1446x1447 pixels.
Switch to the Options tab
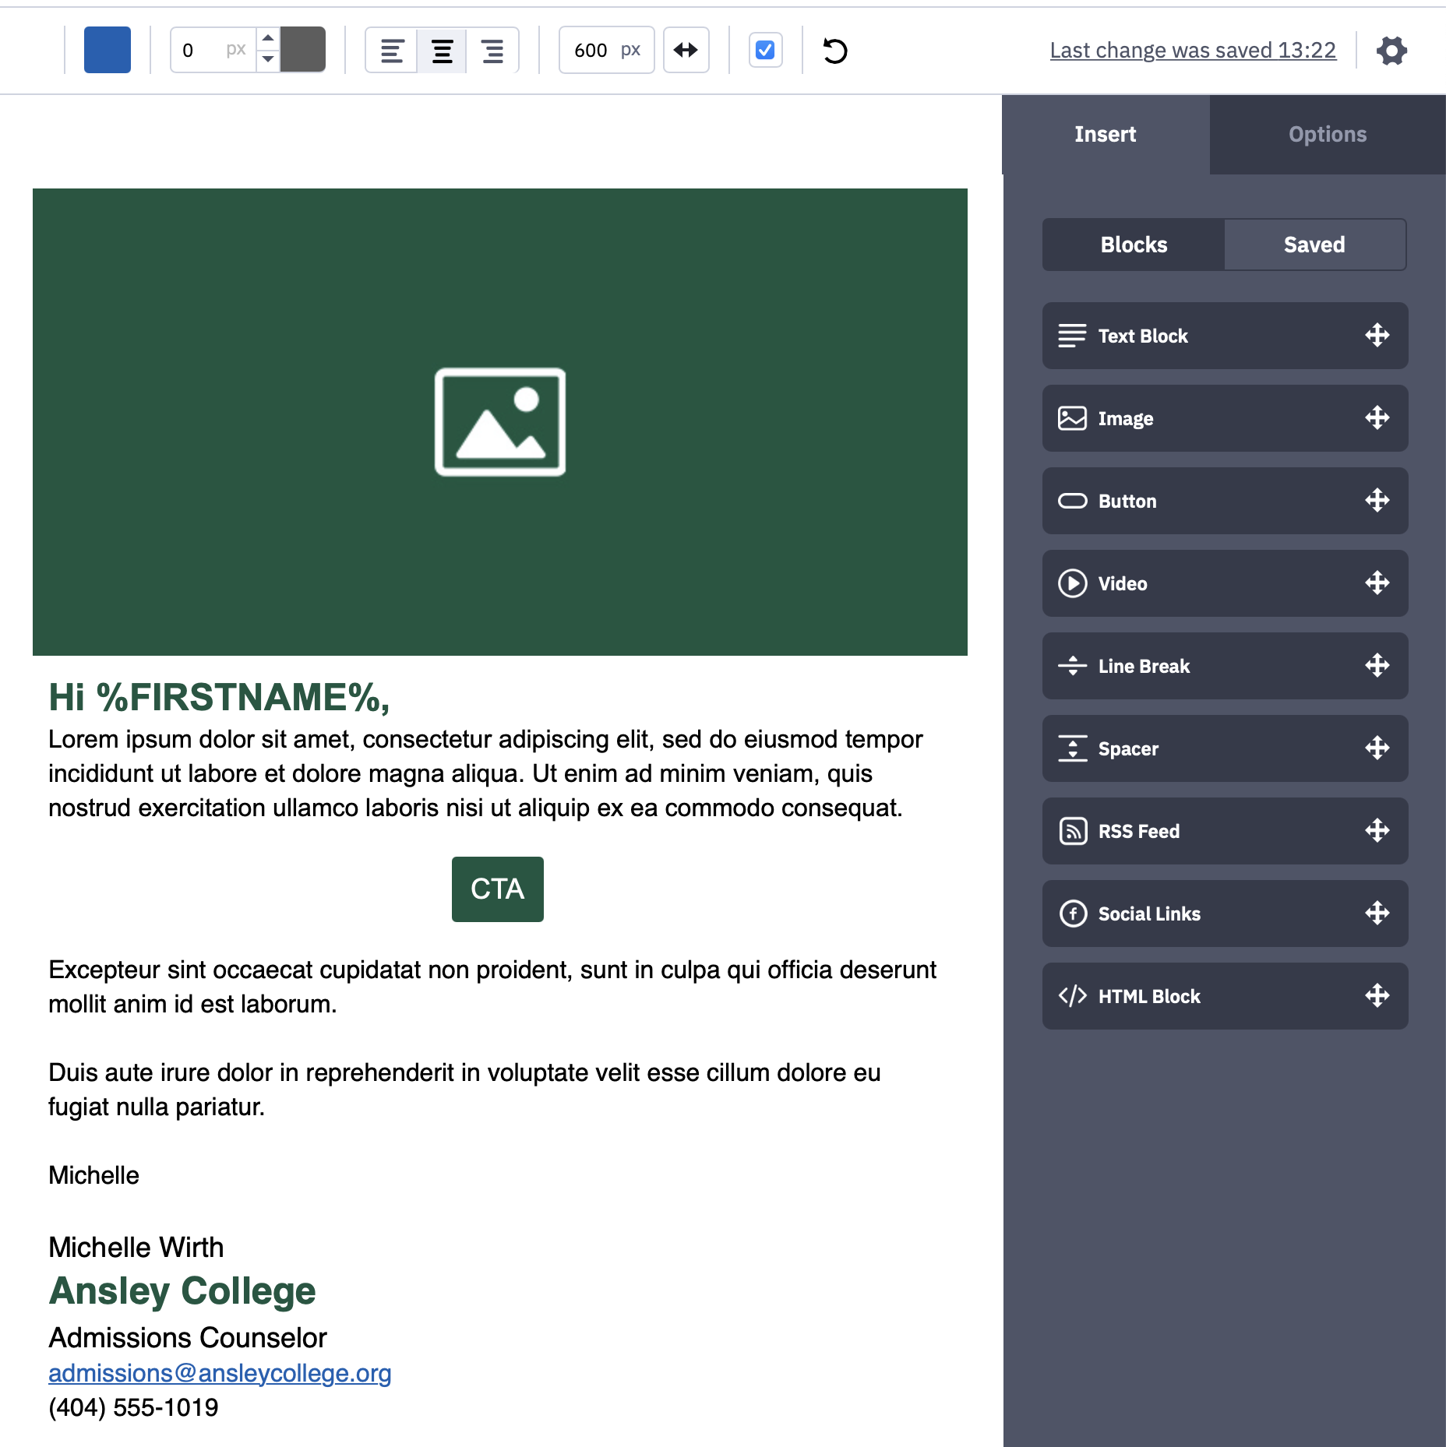click(x=1328, y=135)
